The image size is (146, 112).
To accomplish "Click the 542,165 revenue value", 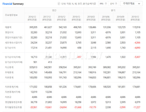I will click(x=63, y=27).
